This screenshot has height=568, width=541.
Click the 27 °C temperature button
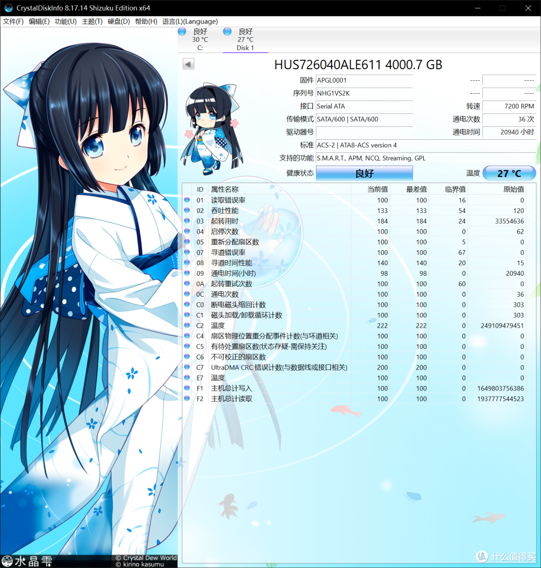(509, 172)
